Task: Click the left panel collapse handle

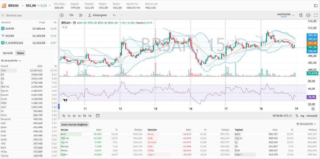Action: pyautogui.click(x=59, y=106)
